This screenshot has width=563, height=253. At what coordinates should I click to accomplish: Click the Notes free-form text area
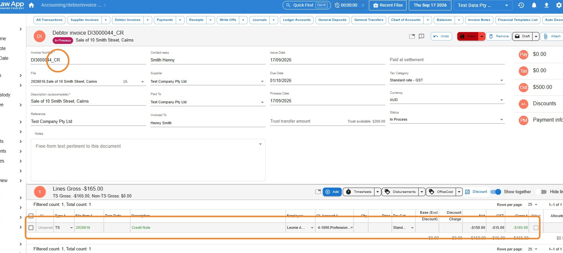coord(148,160)
